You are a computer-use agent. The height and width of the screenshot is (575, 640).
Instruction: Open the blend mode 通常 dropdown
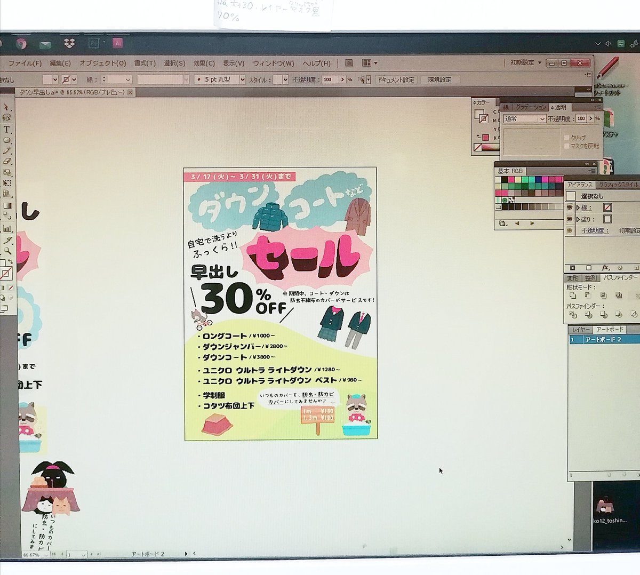[524, 118]
